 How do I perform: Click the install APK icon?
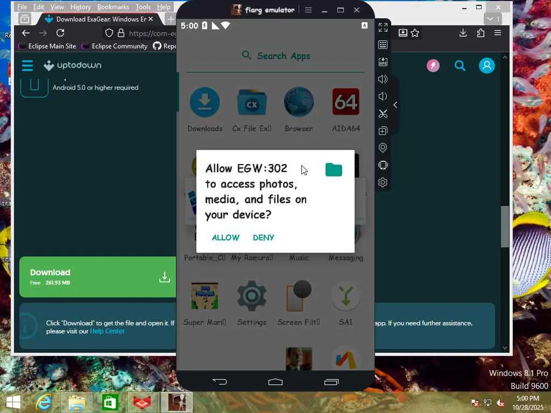coord(383,62)
